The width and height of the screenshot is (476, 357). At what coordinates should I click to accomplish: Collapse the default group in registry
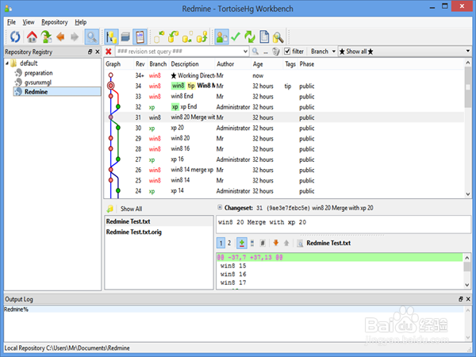pos(7,63)
